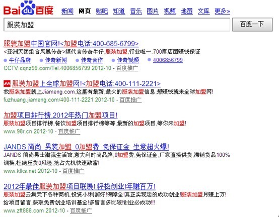The width and height of the screenshot is (279, 218).
Task: Click 百度推广 next to www.zft888.com
Action: point(81,211)
